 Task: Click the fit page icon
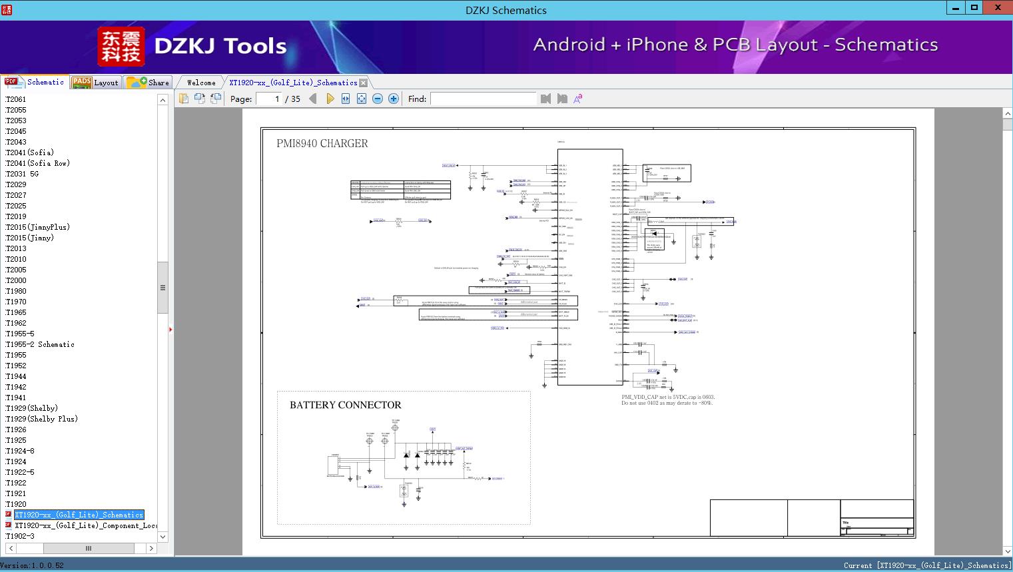[362, 99]
